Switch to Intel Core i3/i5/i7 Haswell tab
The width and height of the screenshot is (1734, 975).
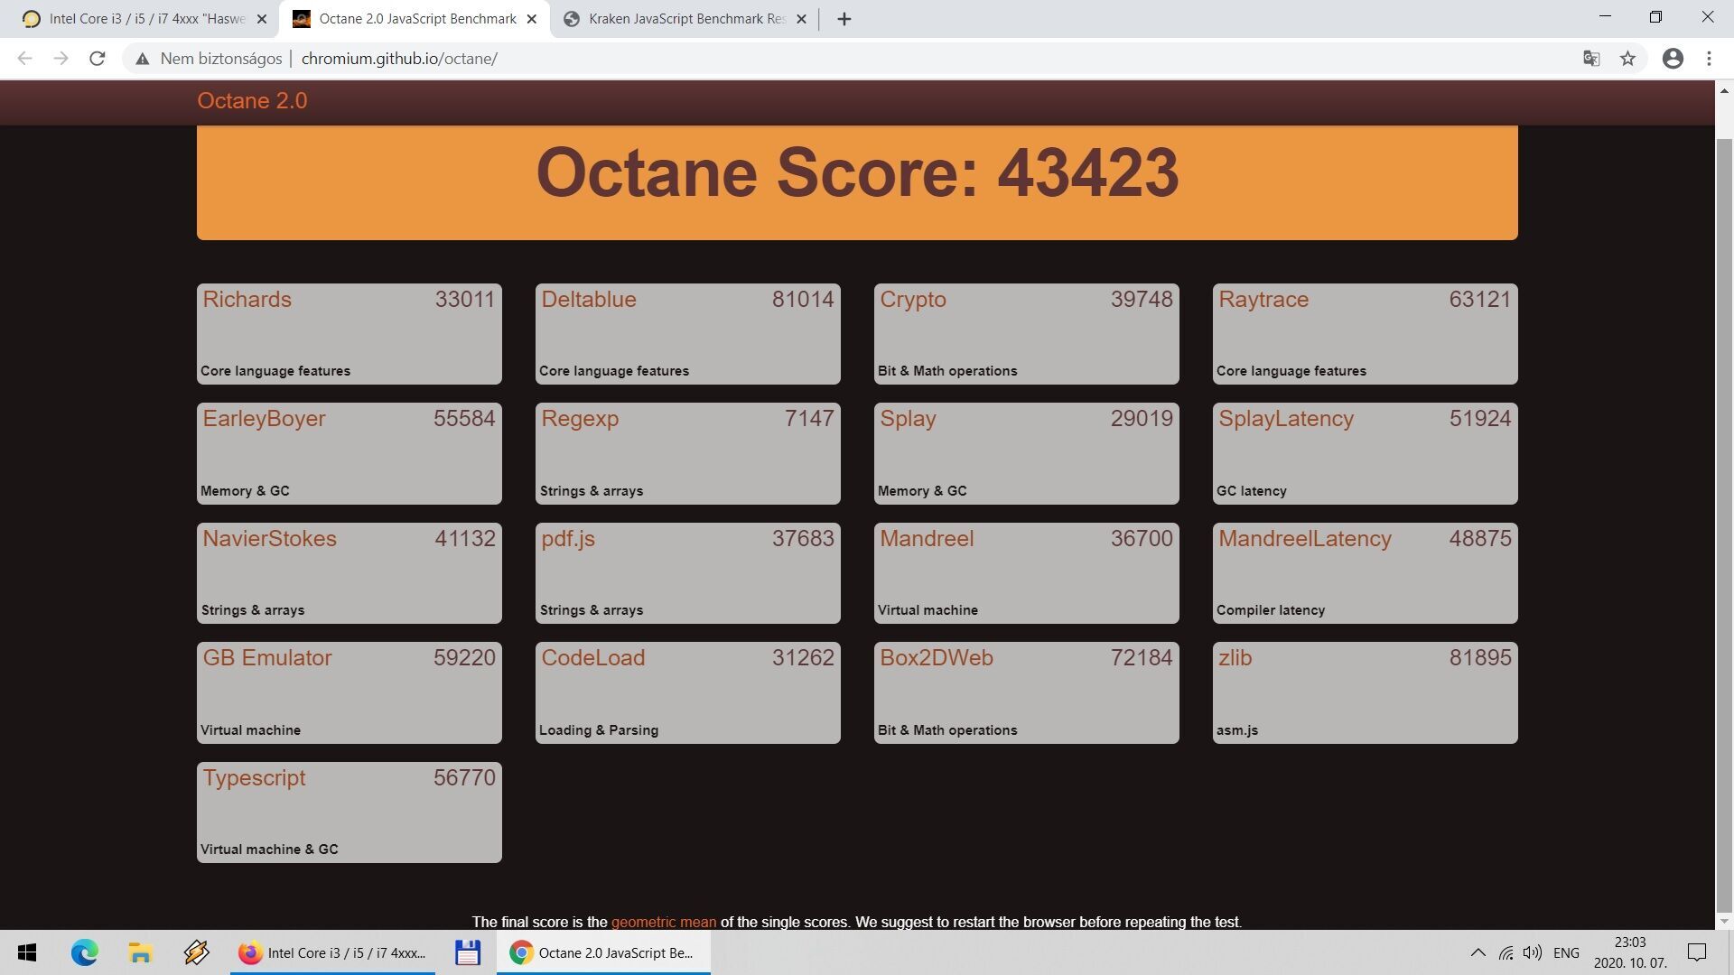144,19
